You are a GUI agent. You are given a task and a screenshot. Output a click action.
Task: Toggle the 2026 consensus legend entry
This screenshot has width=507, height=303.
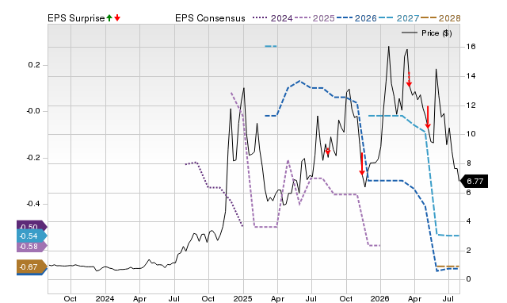click(x=356, y=18)
